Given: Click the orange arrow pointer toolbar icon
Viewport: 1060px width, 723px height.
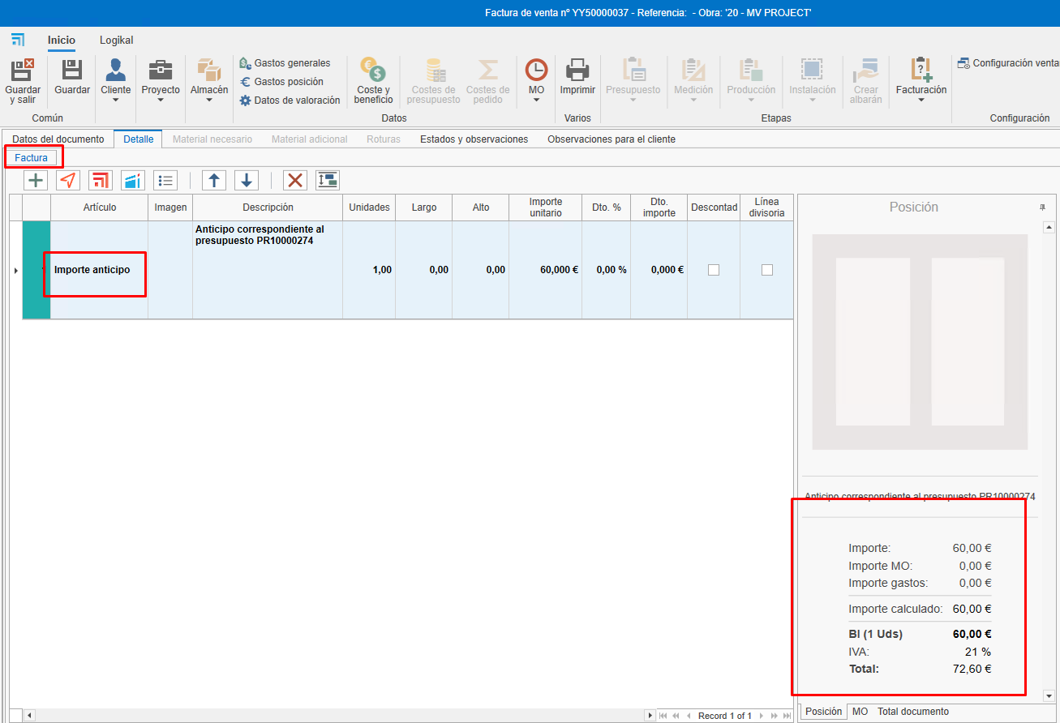Looking at the screenshot, I should pyautogui.click(x=68, y=180).
